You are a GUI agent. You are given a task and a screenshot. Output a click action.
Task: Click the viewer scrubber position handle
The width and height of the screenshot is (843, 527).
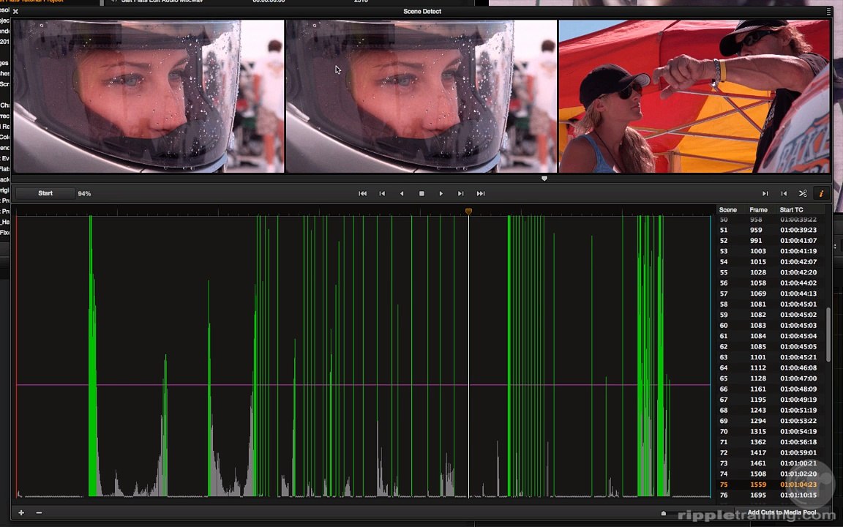(x=544, y=179)
